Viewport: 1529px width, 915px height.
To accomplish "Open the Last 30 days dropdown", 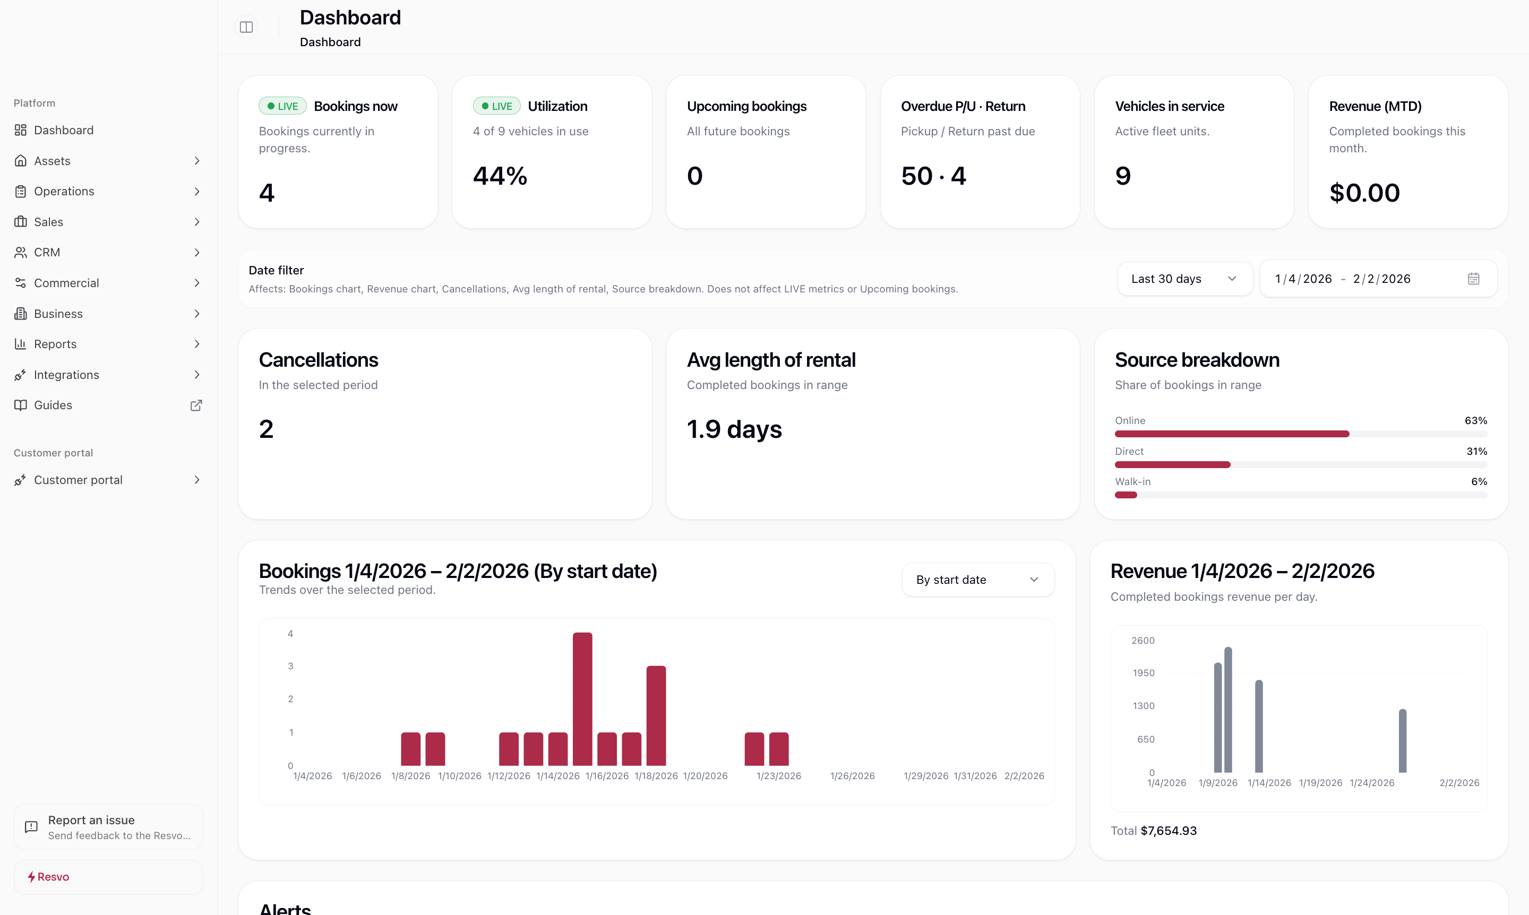I will 1184,278.
